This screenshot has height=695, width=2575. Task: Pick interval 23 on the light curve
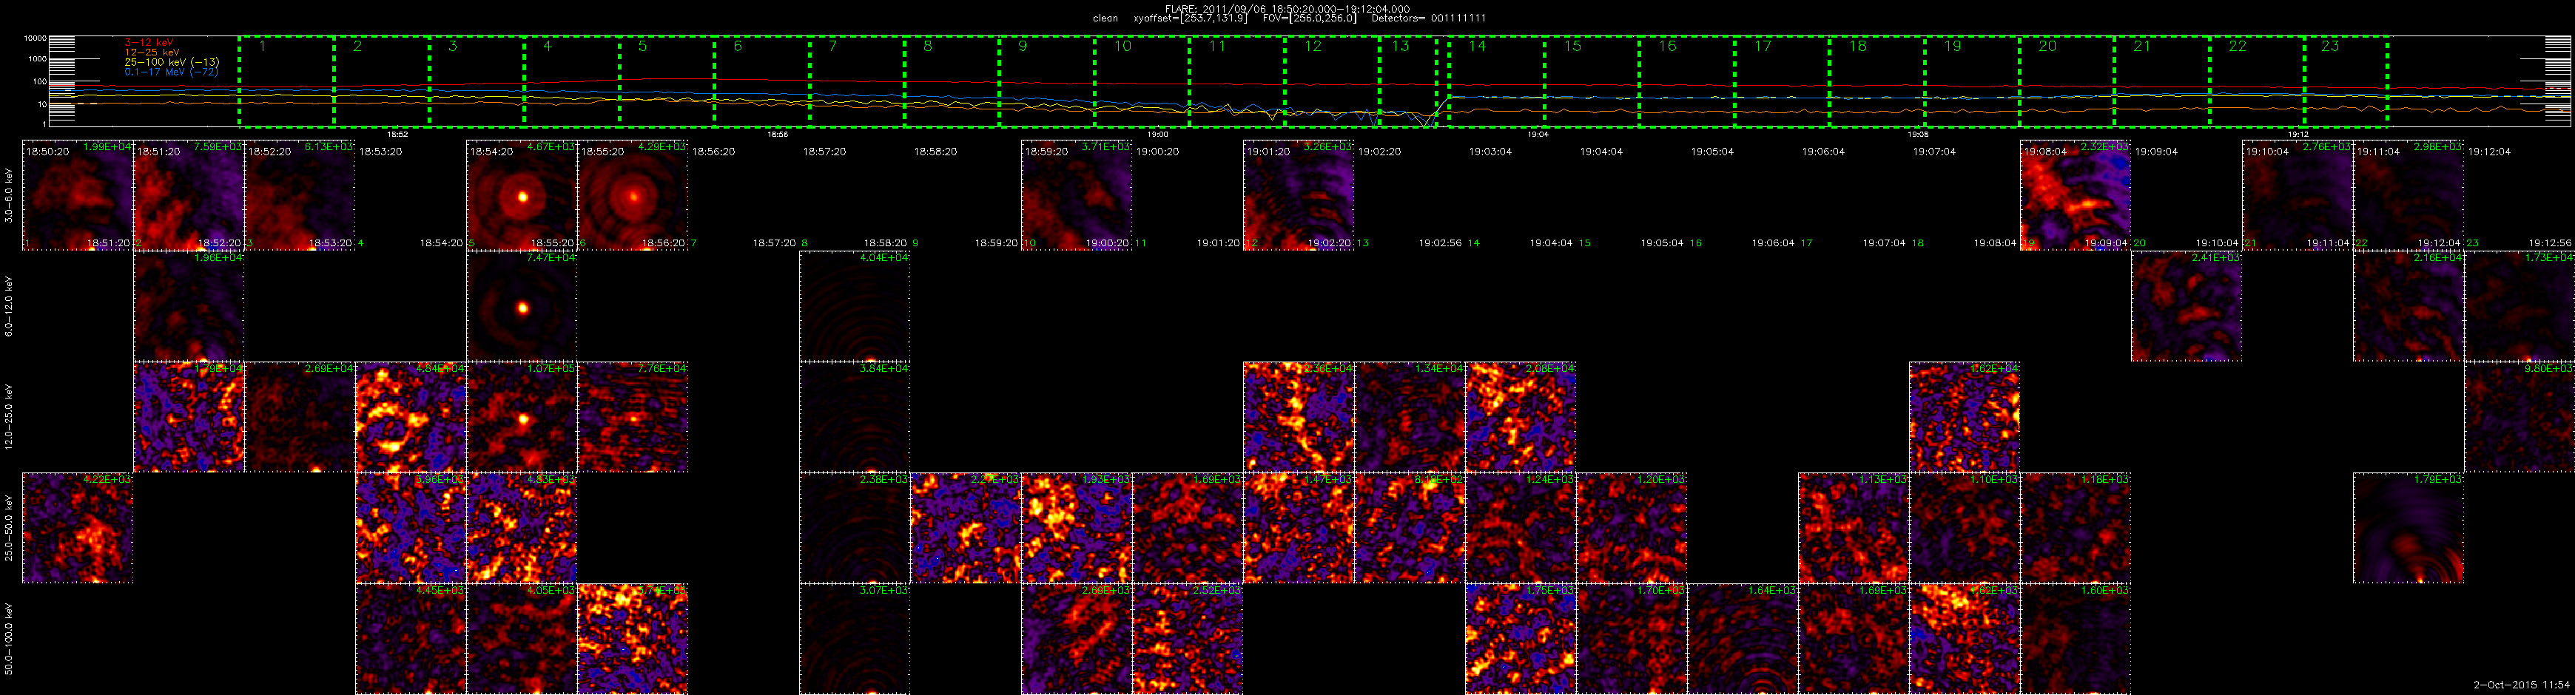point(2346,82)
